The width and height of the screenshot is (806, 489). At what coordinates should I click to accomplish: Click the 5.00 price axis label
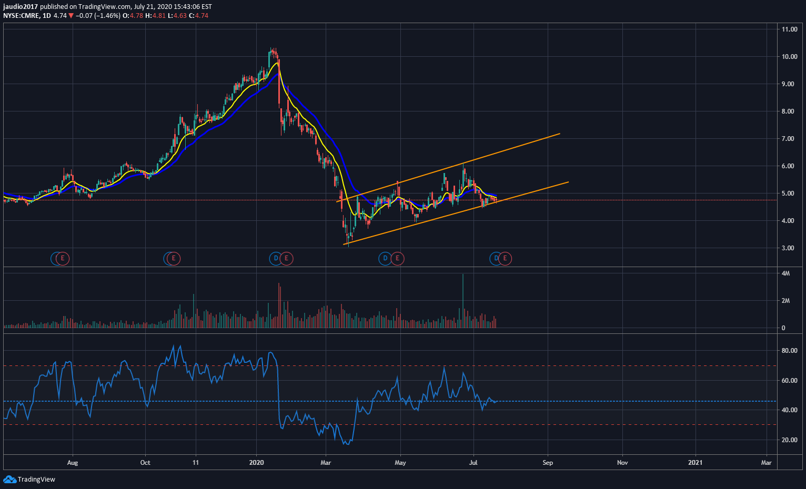click(788, 193)
